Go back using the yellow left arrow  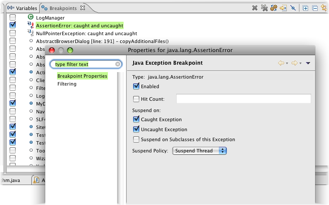coord(281,63)
